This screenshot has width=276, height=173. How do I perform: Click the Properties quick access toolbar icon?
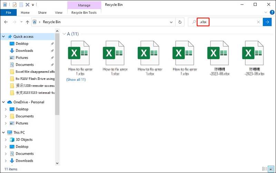pos(14,5)
